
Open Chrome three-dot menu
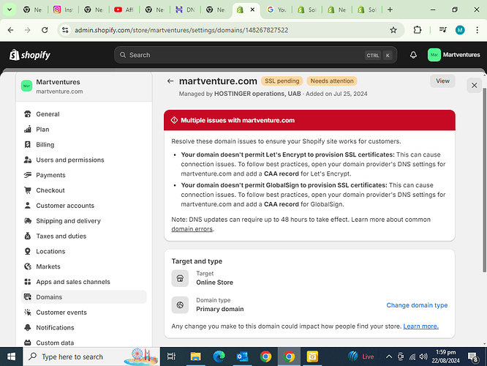(x=477, y=30)
